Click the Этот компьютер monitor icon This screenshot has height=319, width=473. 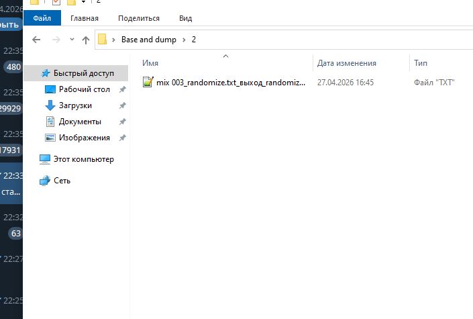click(45, 159)
